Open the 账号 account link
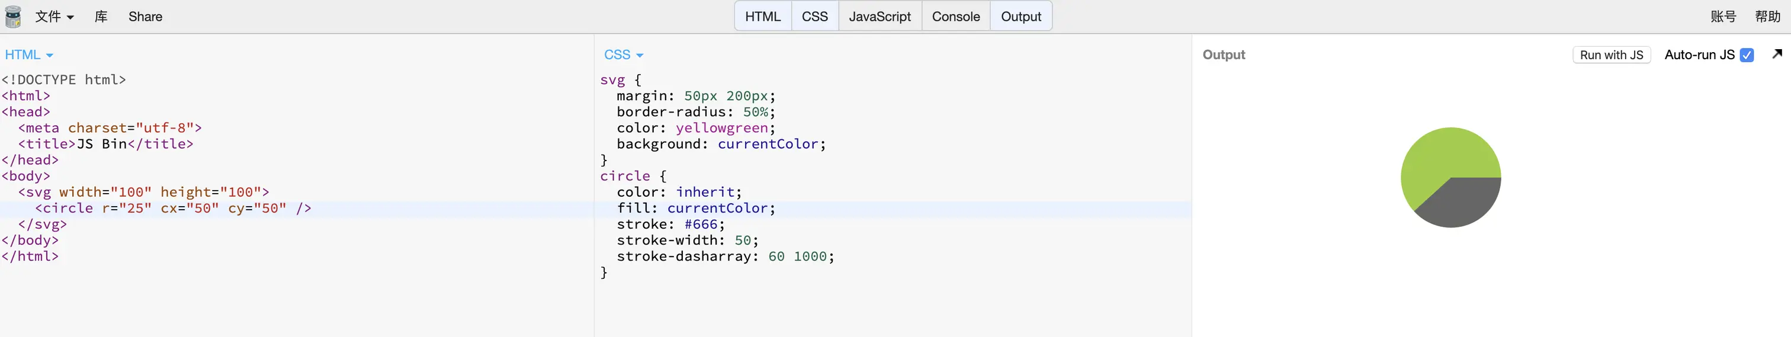 1723,17
